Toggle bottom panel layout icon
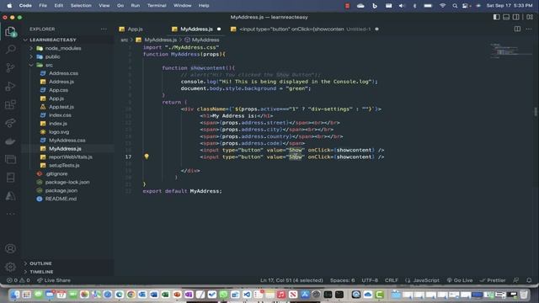 [506, 17]
